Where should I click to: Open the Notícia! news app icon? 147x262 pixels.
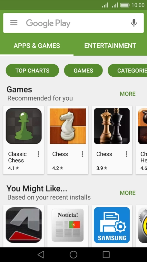(x=68, y=225)
